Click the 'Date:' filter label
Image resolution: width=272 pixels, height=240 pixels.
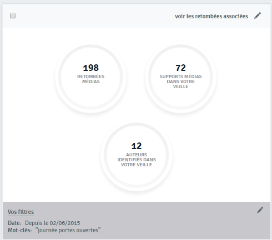(14, 223)
